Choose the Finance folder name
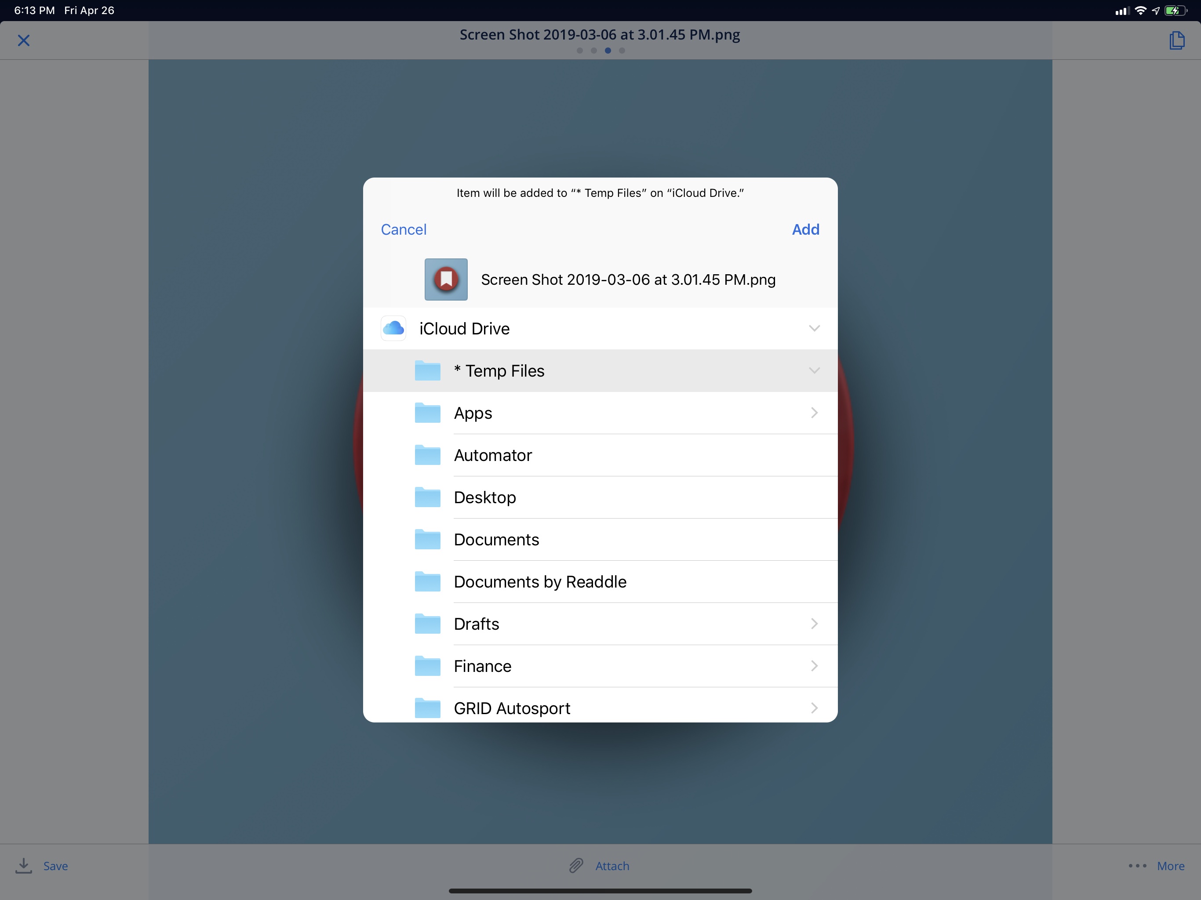The width and height of the screenshot is (1201, 900). click(483, 667)
